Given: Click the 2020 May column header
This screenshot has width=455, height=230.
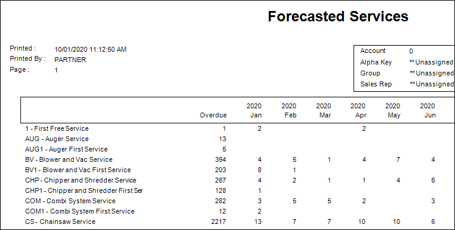Looking at the screenshot, I should [393, 110].
